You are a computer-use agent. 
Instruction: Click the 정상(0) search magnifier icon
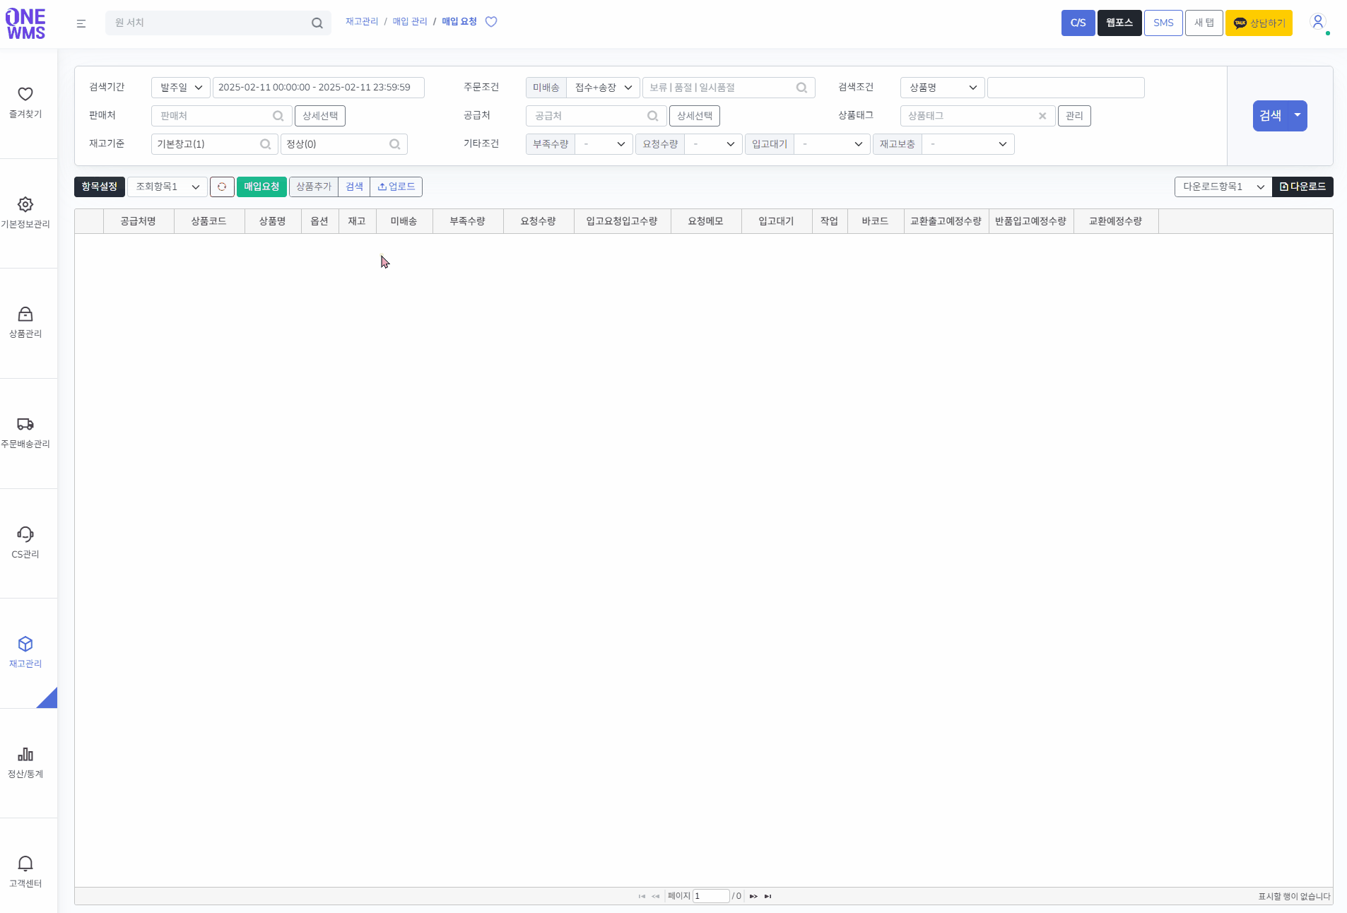(x=395, y=144)
